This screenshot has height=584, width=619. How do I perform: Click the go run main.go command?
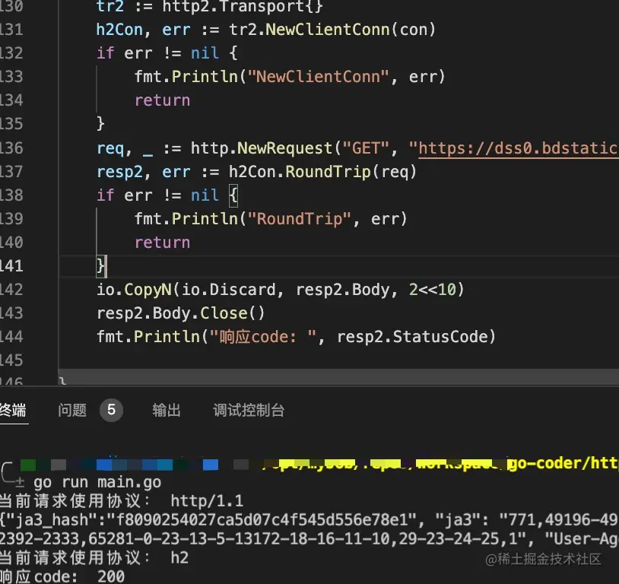[97, 482]
